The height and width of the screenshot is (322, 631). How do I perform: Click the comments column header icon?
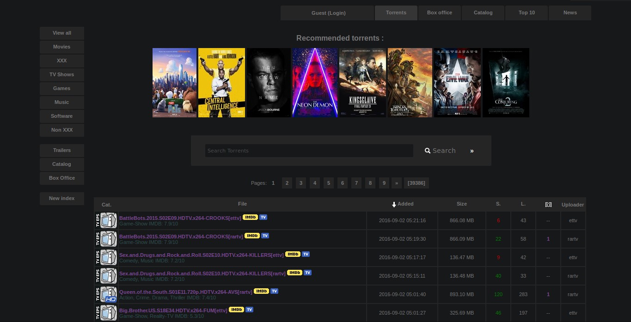548,204
